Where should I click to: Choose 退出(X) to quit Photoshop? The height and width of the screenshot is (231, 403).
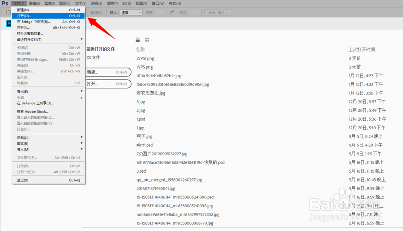48,180
